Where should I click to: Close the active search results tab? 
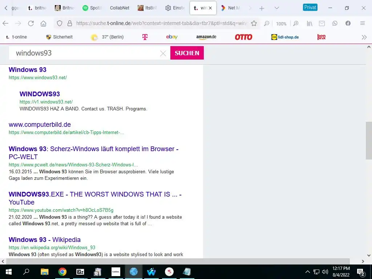[x=210, y=8]
